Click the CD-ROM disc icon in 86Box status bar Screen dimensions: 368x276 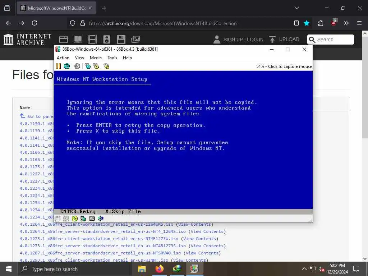(x=75, y=218)
